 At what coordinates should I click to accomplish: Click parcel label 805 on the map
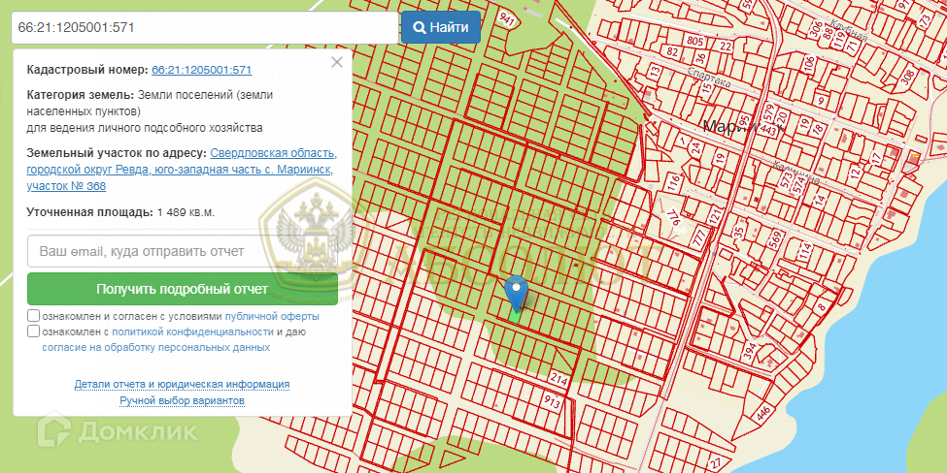[695, 42]
